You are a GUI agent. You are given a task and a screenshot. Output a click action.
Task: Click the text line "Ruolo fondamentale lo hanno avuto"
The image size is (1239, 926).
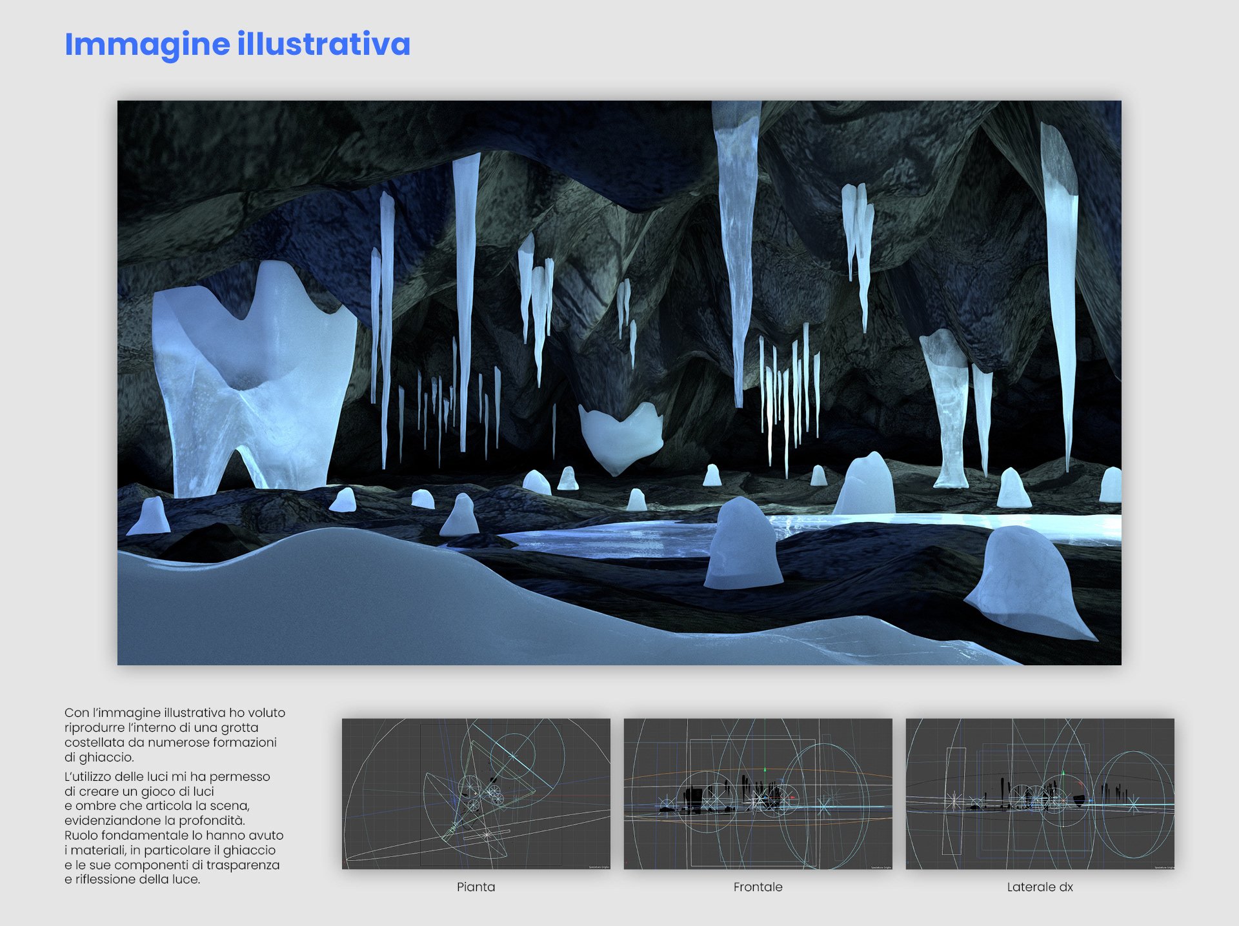[174, 835]
